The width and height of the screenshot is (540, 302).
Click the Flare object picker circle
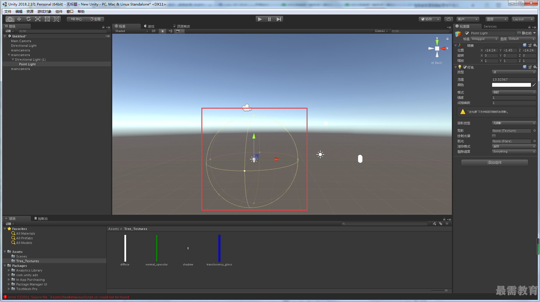pos(534,141)
